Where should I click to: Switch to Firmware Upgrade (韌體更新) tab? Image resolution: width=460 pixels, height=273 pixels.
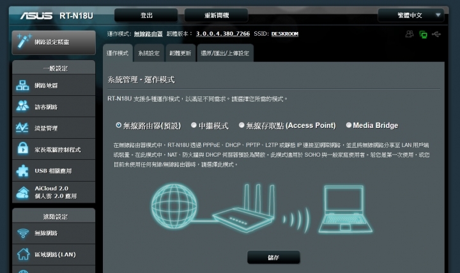pos(180,53)
